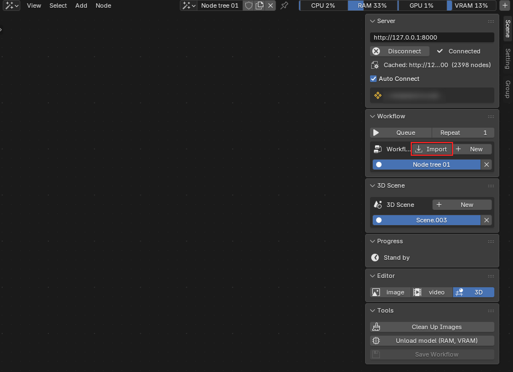Image resolution: width=513 pixels, height=372 pixels.
Task: Collapse the Workflow panel
Action: tap(372, 116)
